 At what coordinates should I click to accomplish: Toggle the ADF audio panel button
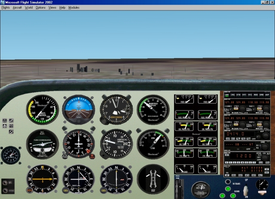(267, 95)
